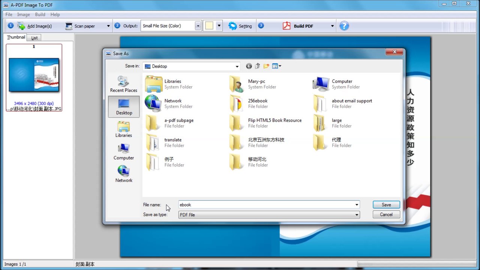Go back to last folder visited
The width and height of the screenshot is (480, 270).
pos(249,66)
